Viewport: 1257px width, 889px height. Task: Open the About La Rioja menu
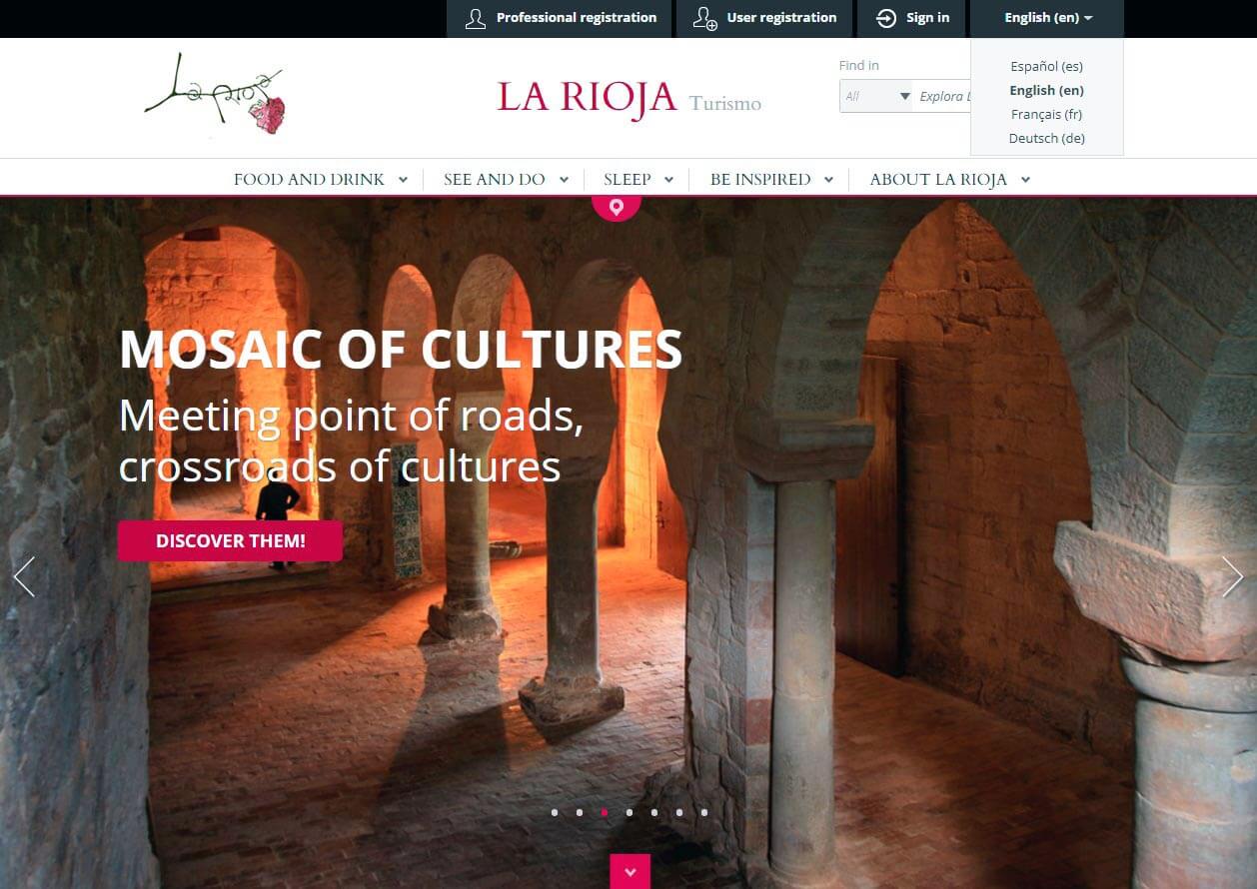tap(949, 180)
